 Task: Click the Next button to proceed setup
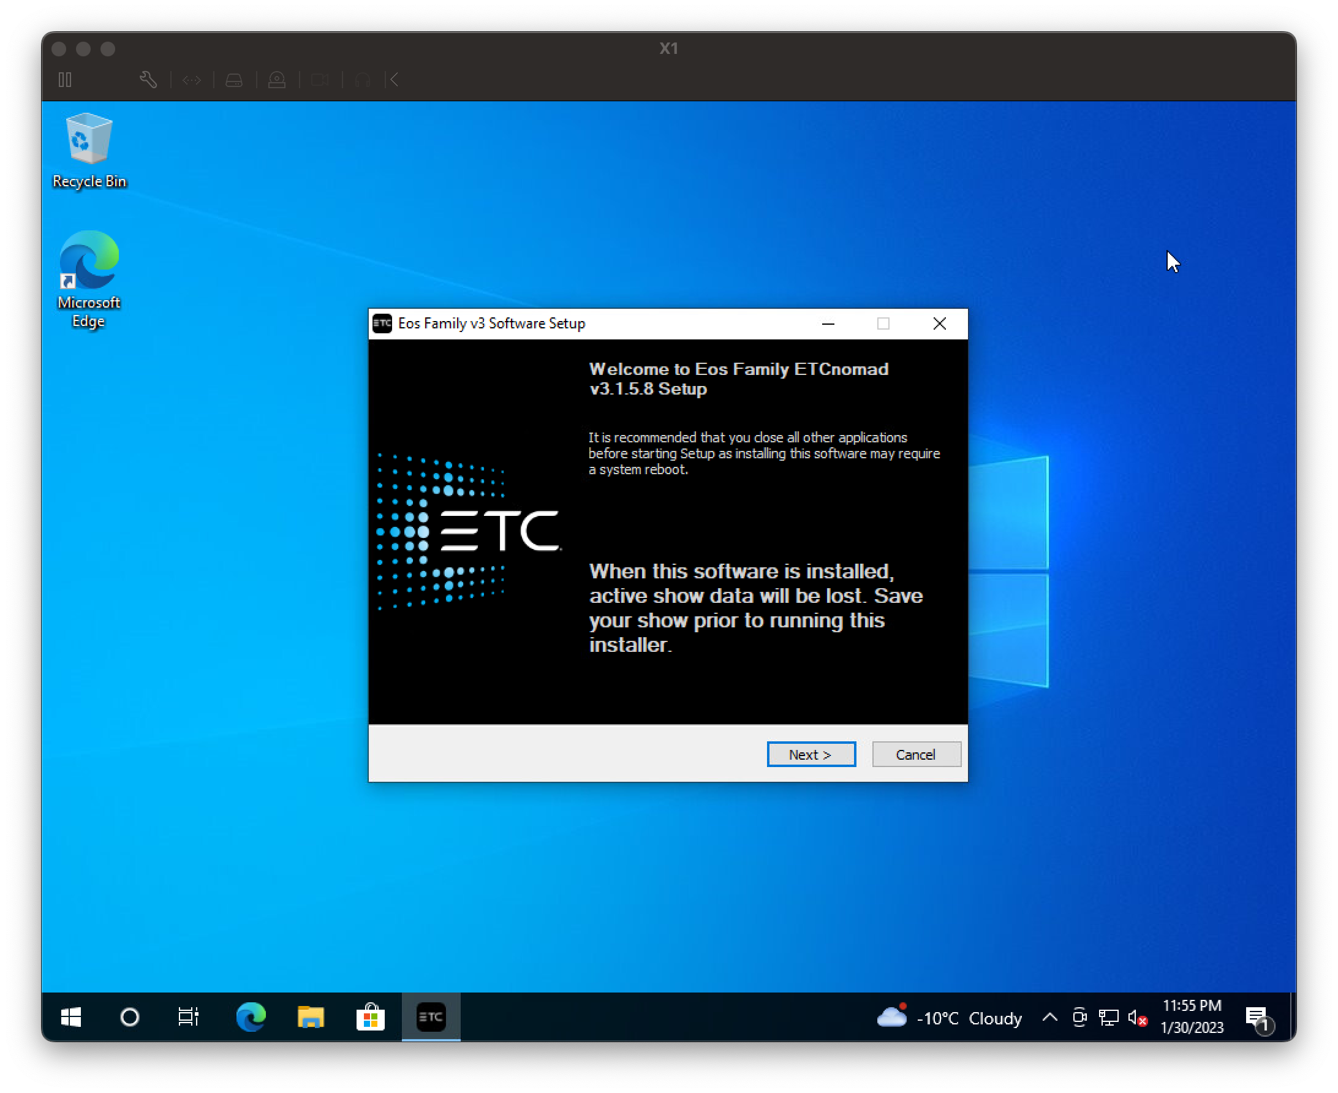811,753
